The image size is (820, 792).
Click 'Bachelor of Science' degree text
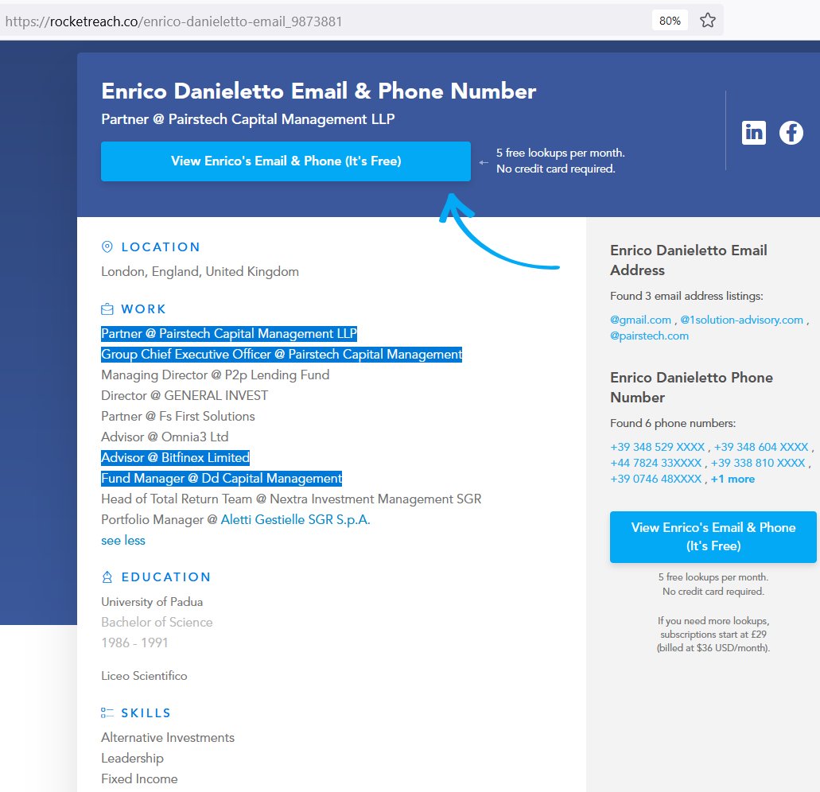pyautogui.click(x=157, y=623)
